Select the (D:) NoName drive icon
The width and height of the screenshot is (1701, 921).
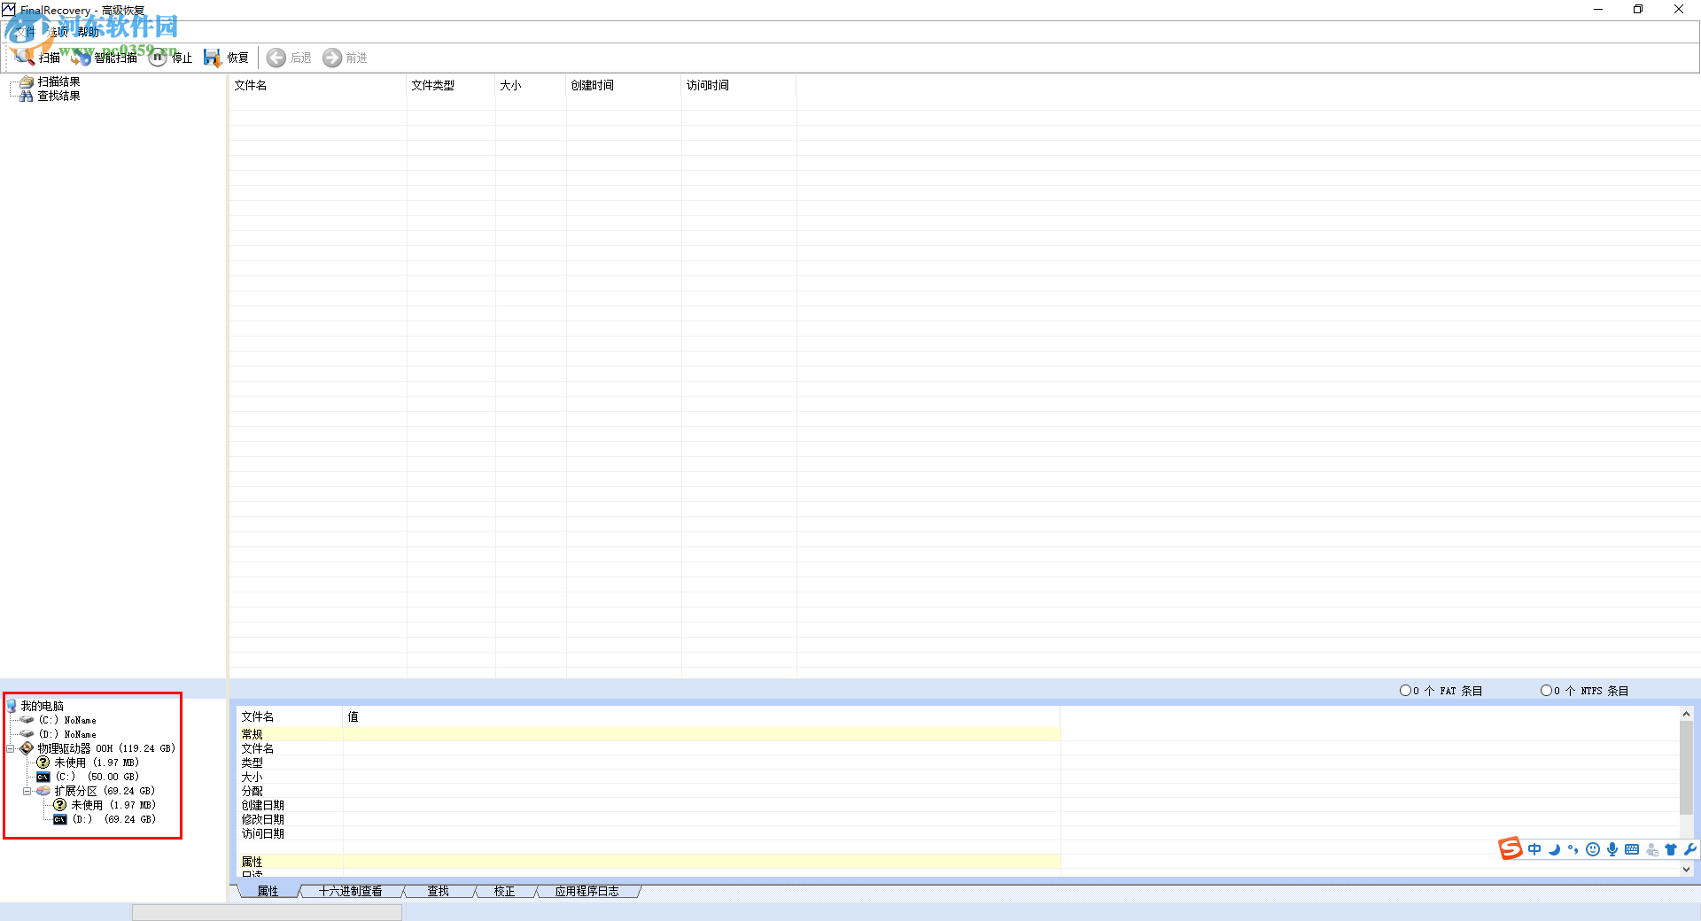click(27, 734)
